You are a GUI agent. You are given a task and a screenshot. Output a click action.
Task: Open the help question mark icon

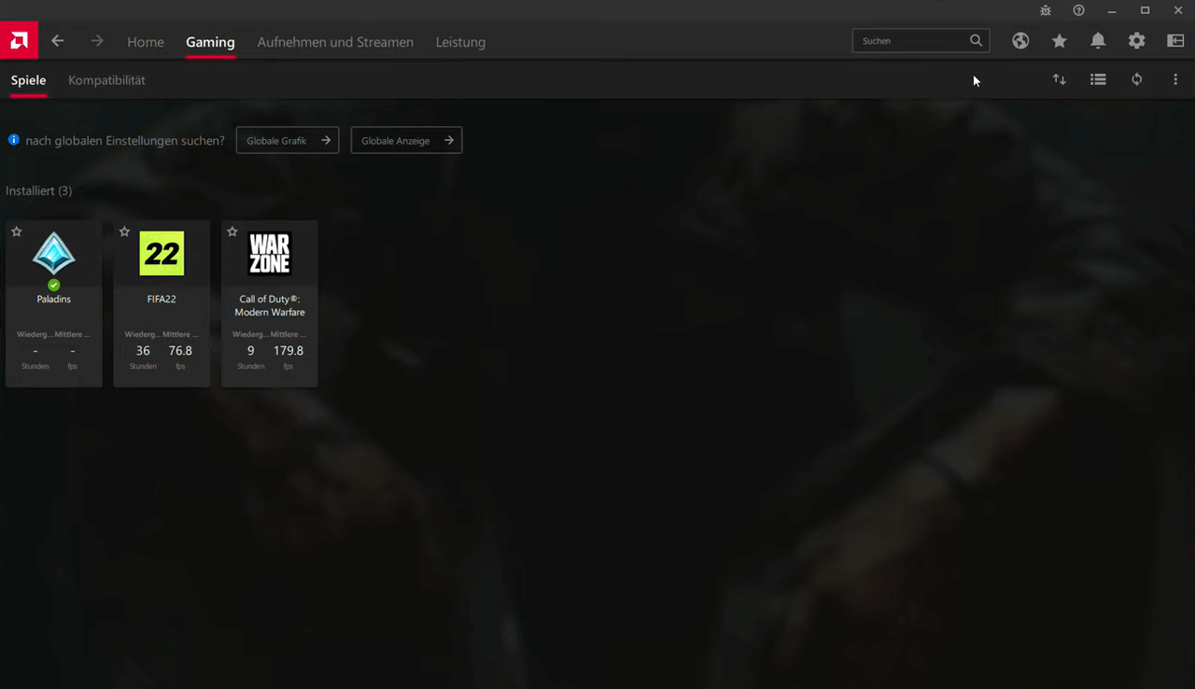[1078, 10]
